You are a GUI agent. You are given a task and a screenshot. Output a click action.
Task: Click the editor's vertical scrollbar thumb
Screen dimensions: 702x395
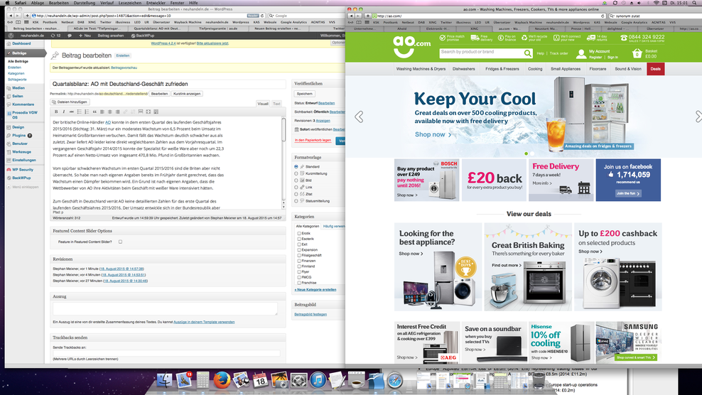coord(283,130)
